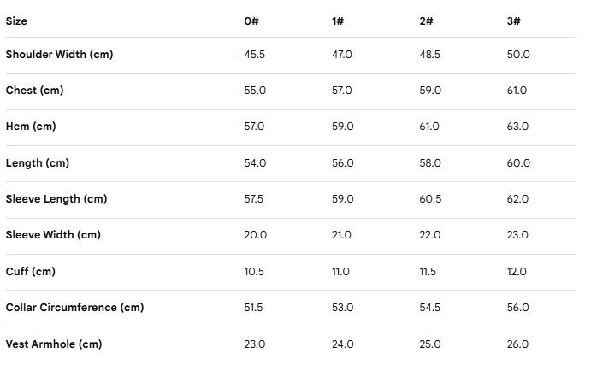Select the 0# size column header
The image size is (591, 365).
point(251,21)
